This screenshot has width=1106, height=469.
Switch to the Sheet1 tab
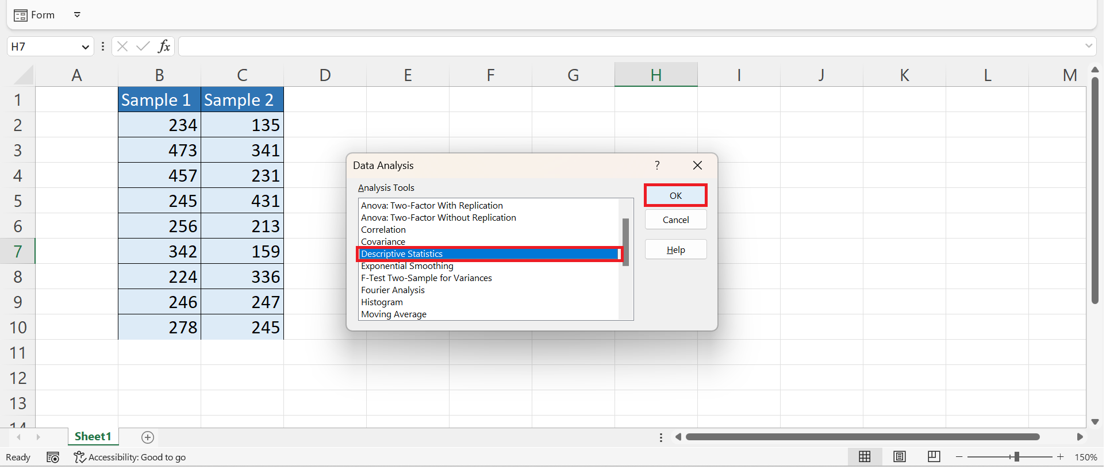pyautogui.click(x=93, y=437)
